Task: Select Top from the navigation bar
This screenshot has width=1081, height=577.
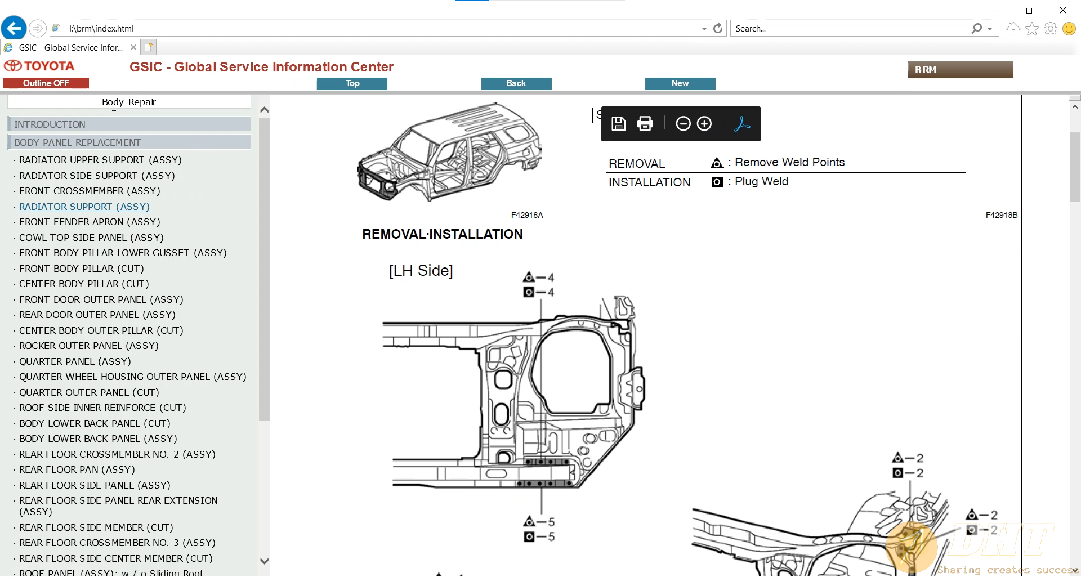Action: coord(351,83)
